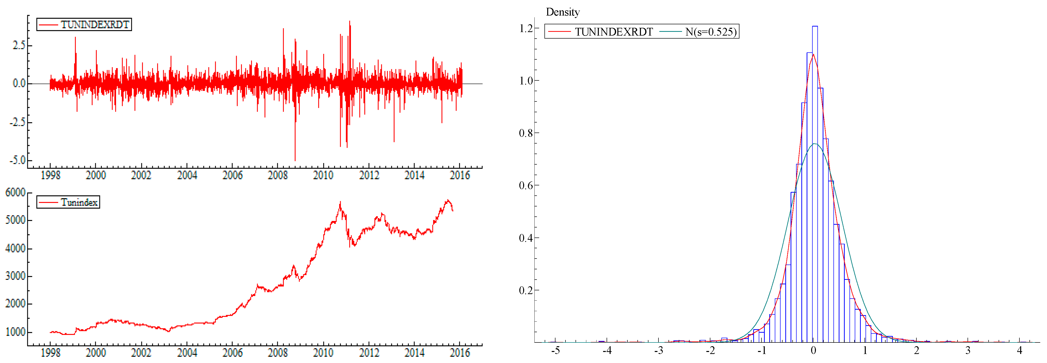
Task: Click the 2008 tick label on returns chart
Action: click(x=277, y=175)
